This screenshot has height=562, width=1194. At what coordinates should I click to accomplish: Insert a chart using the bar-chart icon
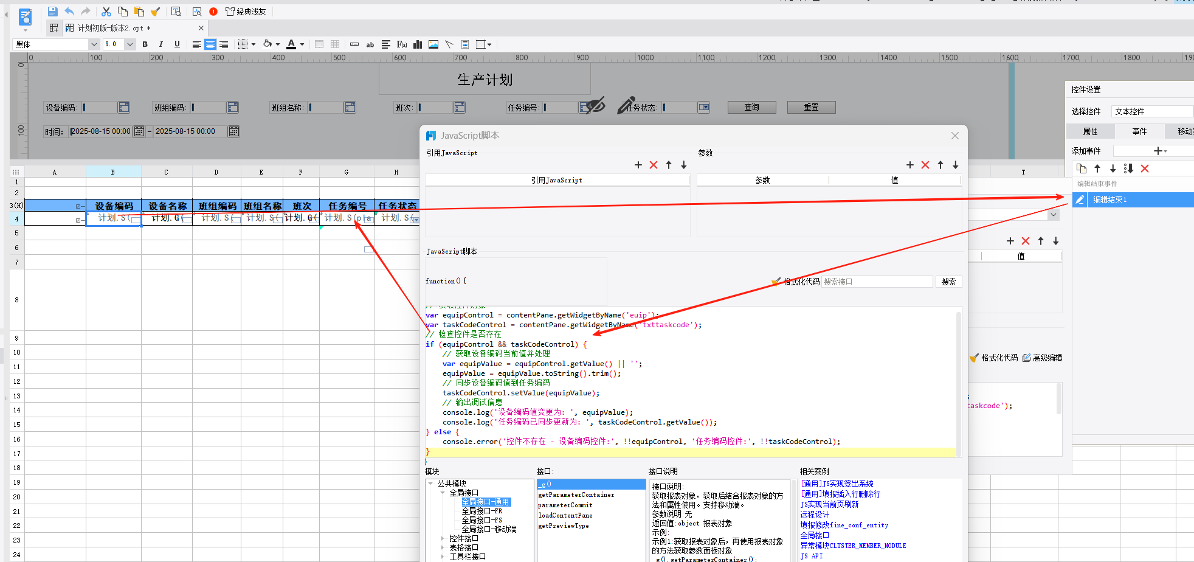pyautogui.click(x=418, y=44)
